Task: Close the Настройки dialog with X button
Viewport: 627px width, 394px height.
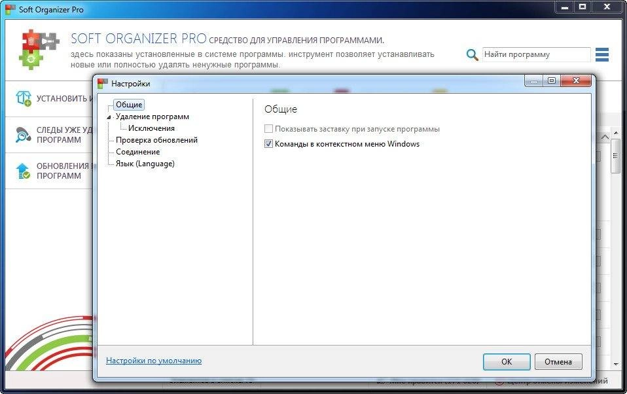Action: (x=576, y=81)
